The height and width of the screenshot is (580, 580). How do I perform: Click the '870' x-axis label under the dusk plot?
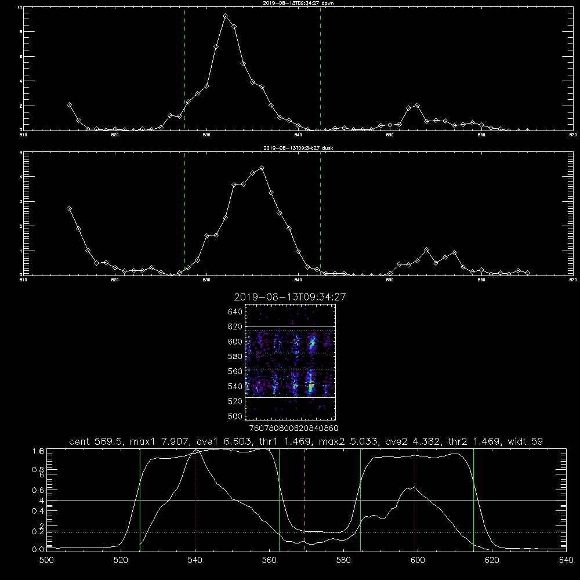[572, 280]
